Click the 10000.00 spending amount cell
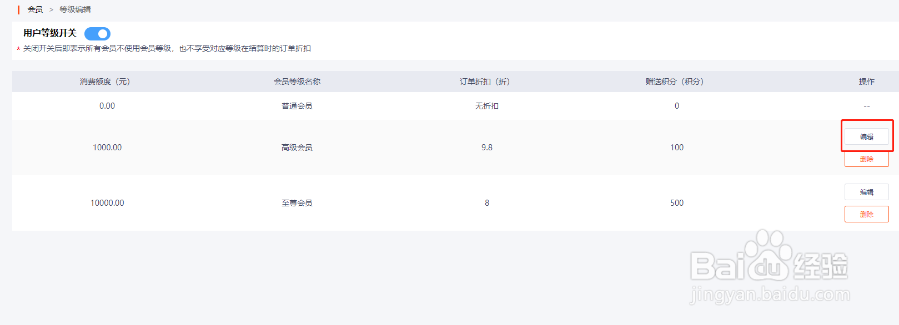 point(107,203)
